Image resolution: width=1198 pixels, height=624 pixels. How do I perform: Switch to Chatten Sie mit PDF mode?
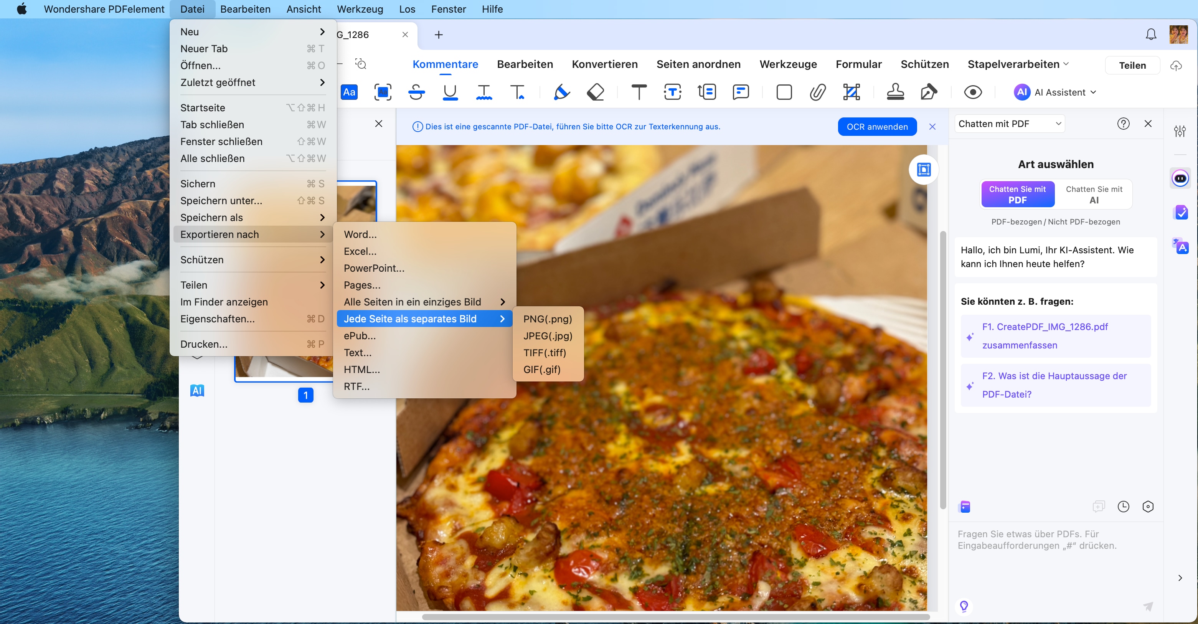coord(1018,194)
